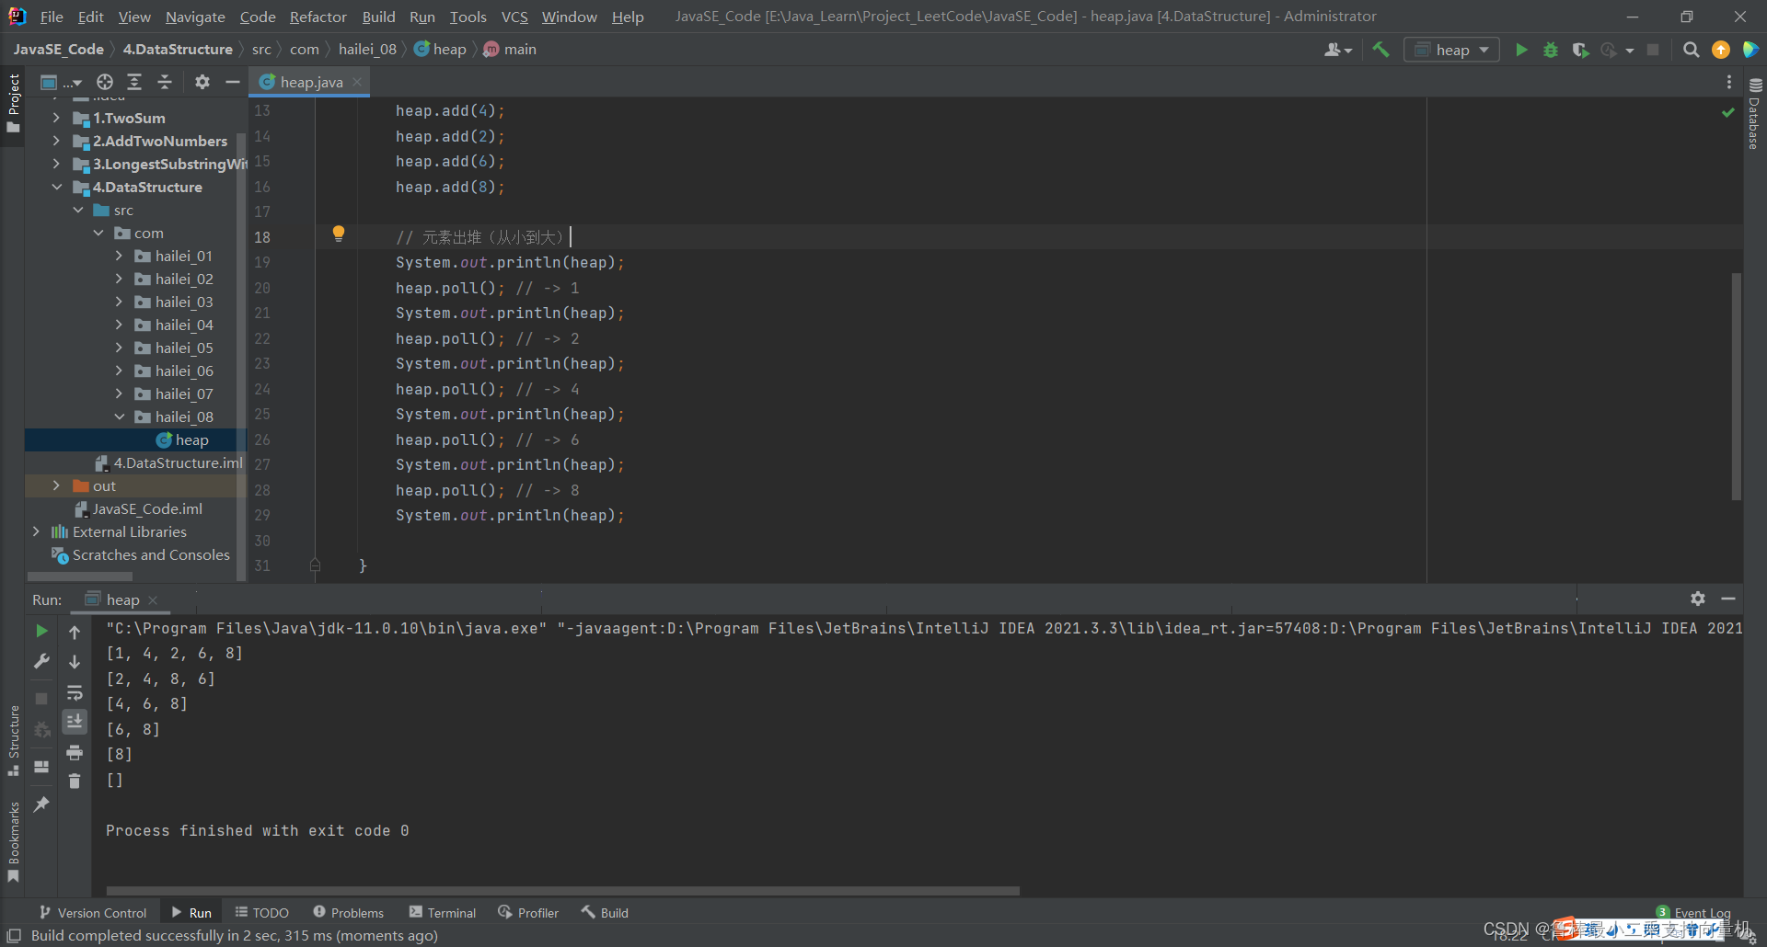Open Project view mode dropdown
Screen dimensions: 1767x947
pos(62,82)
